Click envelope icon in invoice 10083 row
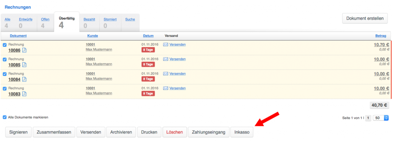The width and height of the screenshot is (393, 142). pos(166,88)
